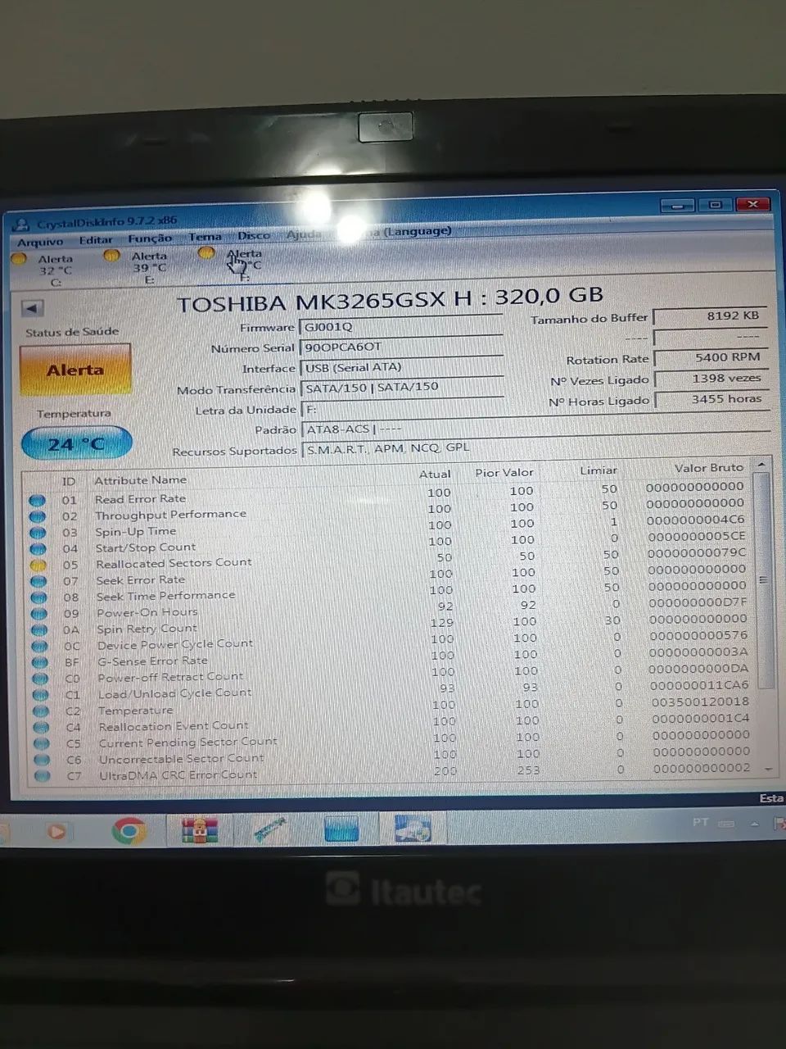Viewport: 786px width, 1049px height.
Task: Click the previous disk arrow button
Action: 32,309
